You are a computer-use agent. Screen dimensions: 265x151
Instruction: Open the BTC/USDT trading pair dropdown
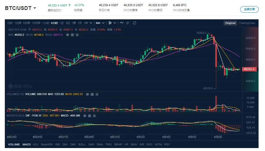(35, 8)
